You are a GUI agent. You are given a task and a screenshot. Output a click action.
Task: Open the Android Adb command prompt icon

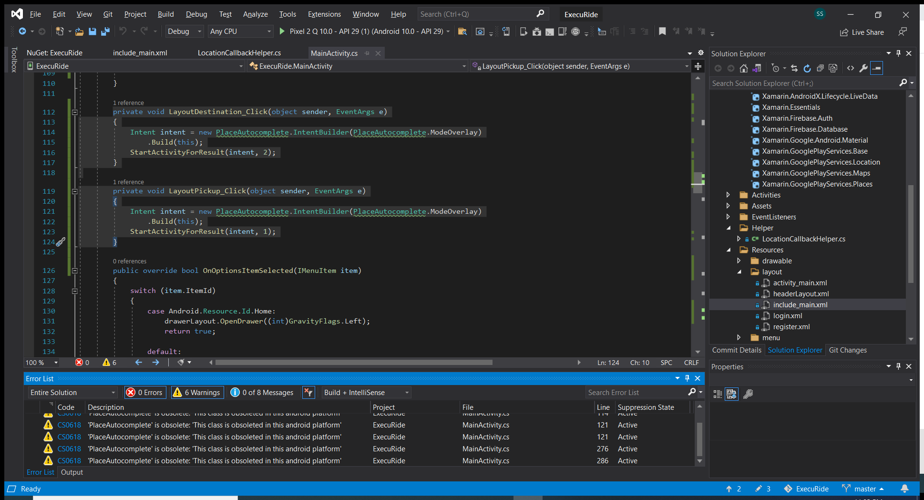[x=550, y=31]
